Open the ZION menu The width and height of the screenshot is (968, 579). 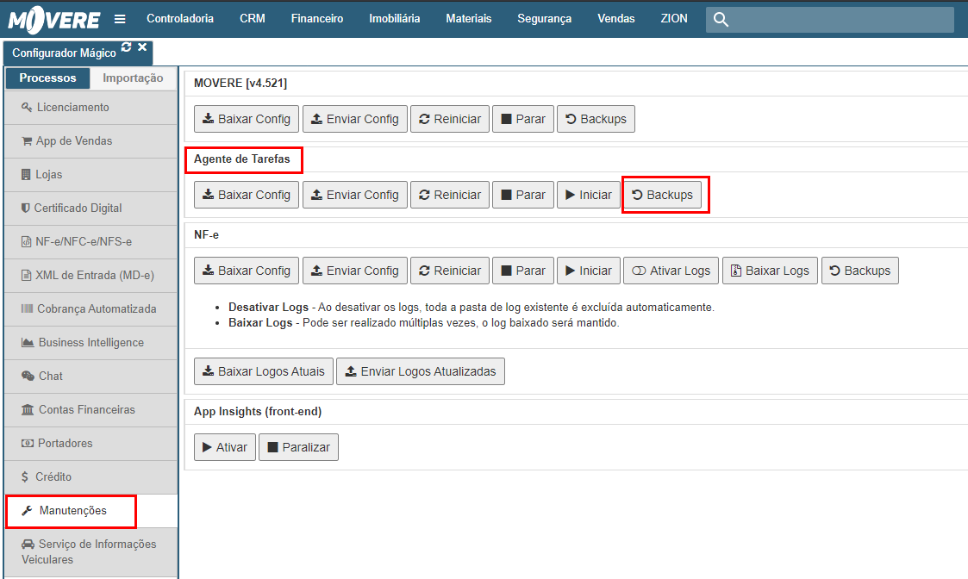[674, 18]
